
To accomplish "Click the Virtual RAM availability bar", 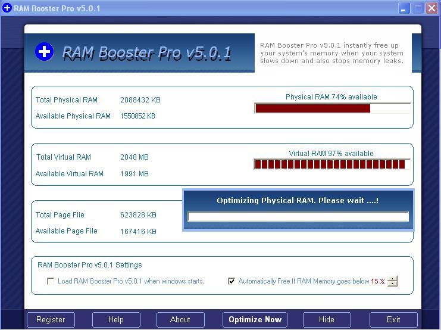I will click(x=332, y=164).
